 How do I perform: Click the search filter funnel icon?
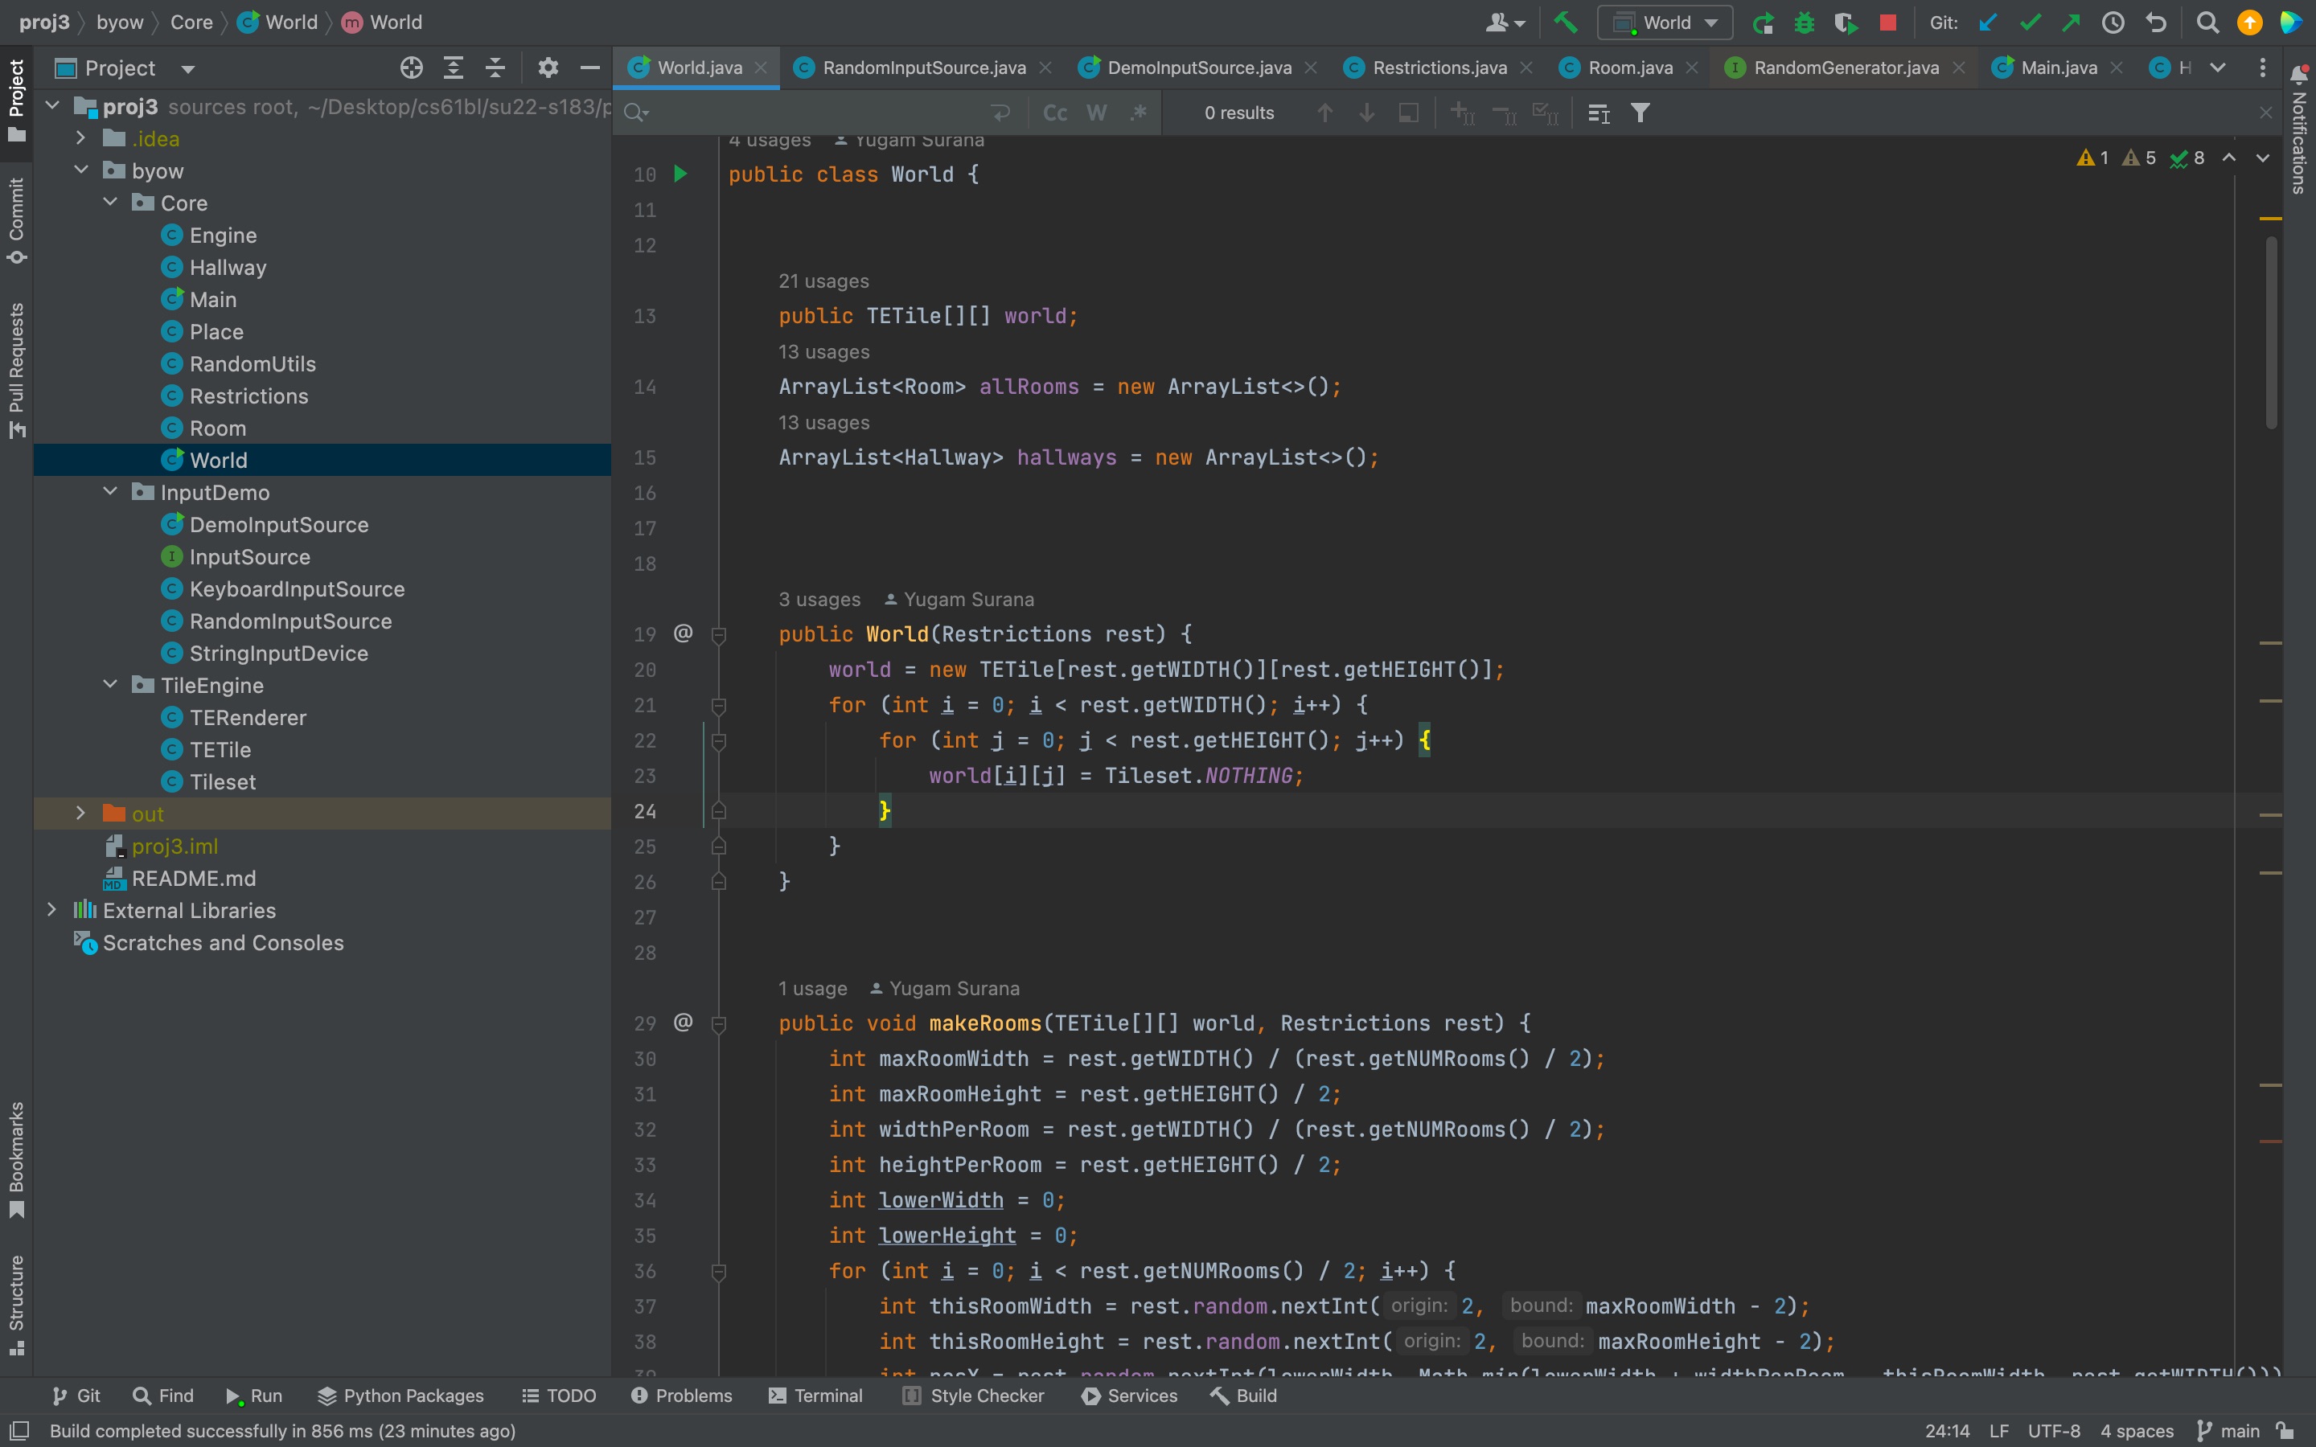(1640, 113)
